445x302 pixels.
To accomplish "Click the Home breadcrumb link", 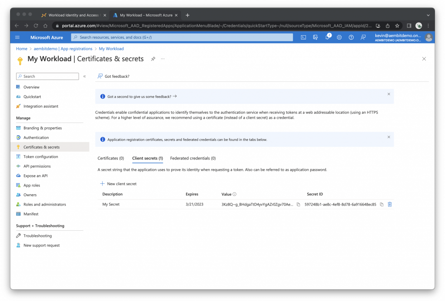I will 22,49.
